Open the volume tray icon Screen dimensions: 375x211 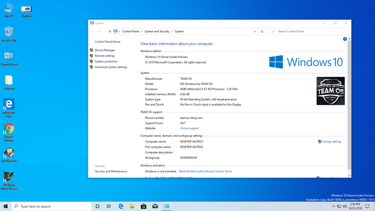[x=345, y=206]
